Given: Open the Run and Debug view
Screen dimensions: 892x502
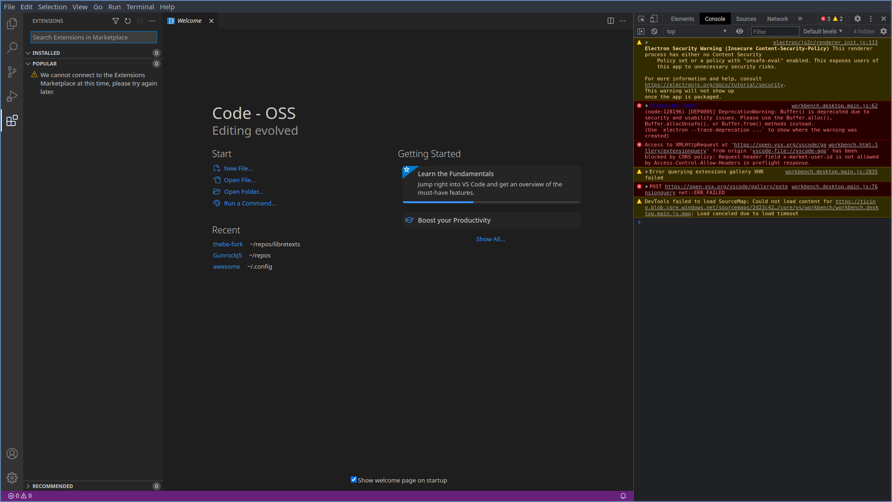Looking at the screenshot, I should [x=12, y=96].
